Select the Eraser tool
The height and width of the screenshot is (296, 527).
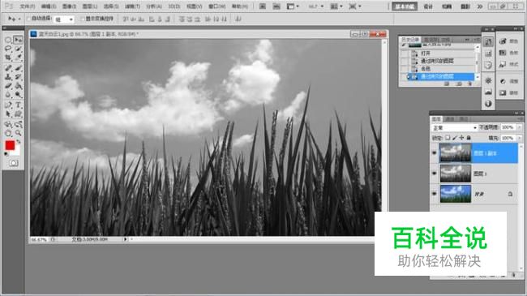[8, 86]
